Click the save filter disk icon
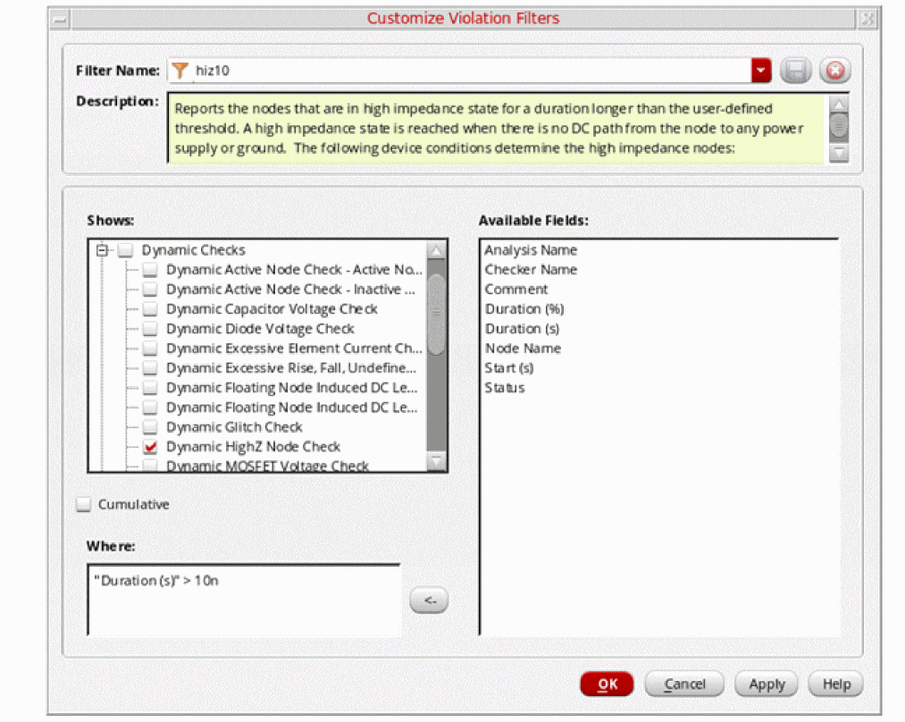Viewport: 905px width, 722px height. (794, 71)
